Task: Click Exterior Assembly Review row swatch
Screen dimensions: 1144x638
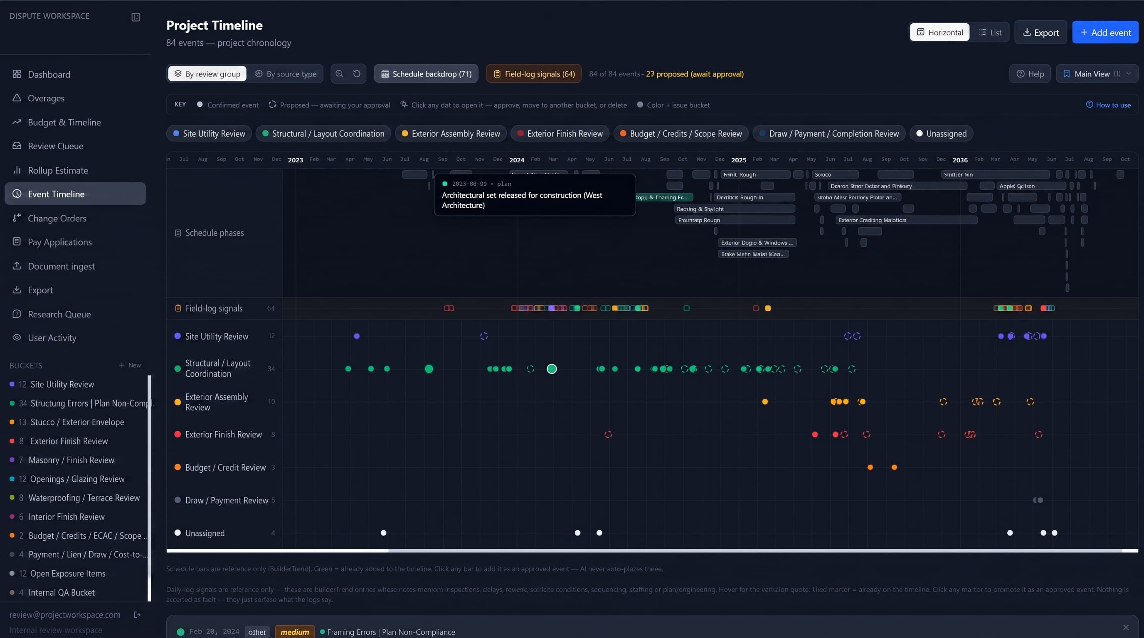Action: click(x=178, y=402)
